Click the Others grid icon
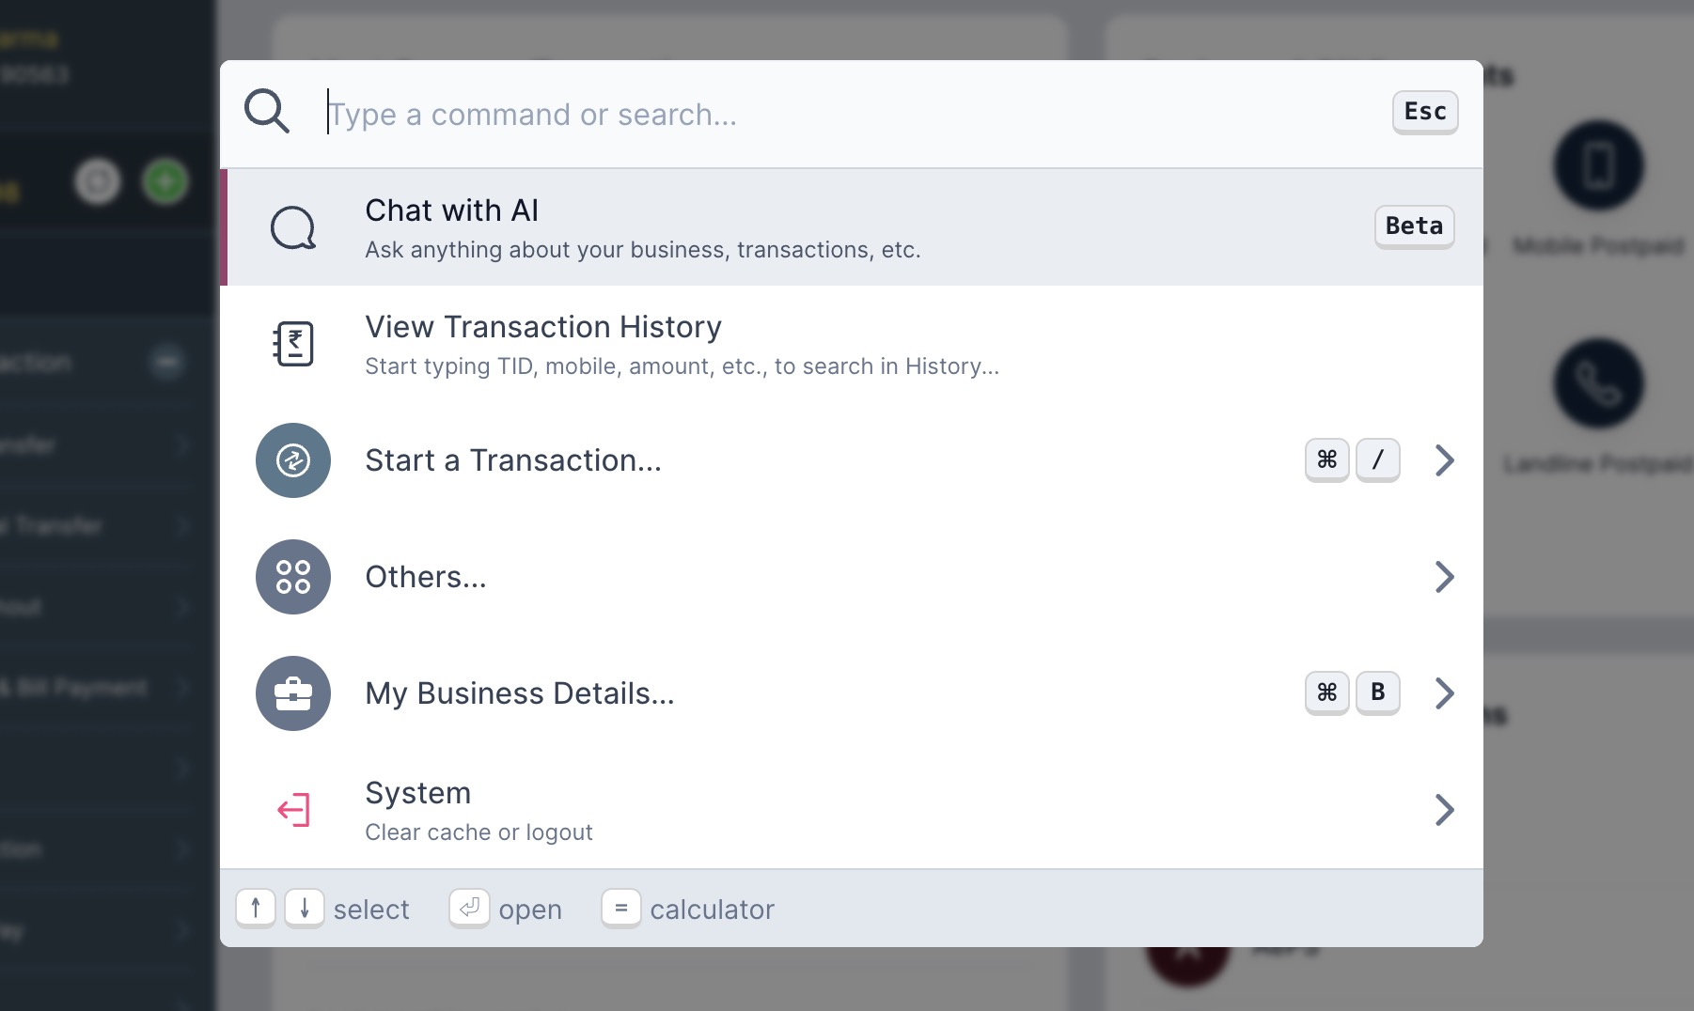This screenshot has height=1011, width=1694. pyautogui.click(x=293, y=577)
